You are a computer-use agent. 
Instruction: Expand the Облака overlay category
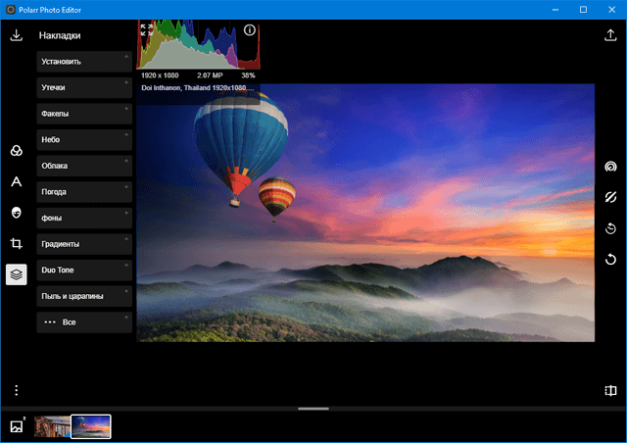point(84,166)
